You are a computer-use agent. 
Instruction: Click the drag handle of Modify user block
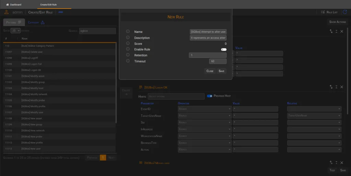click(x=141, y=163)
